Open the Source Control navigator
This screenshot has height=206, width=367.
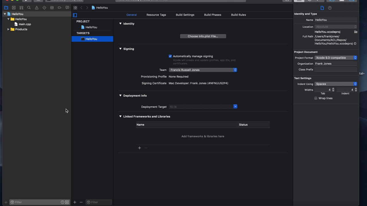tap(14, 8)
